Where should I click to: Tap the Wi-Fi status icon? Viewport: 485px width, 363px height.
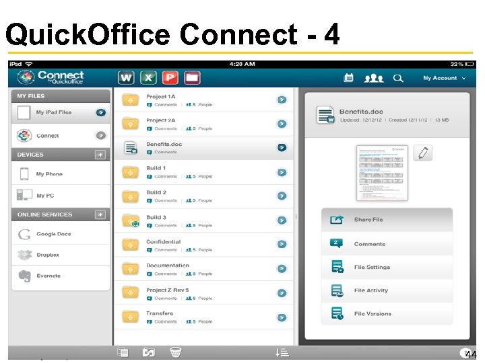(29, 64)
